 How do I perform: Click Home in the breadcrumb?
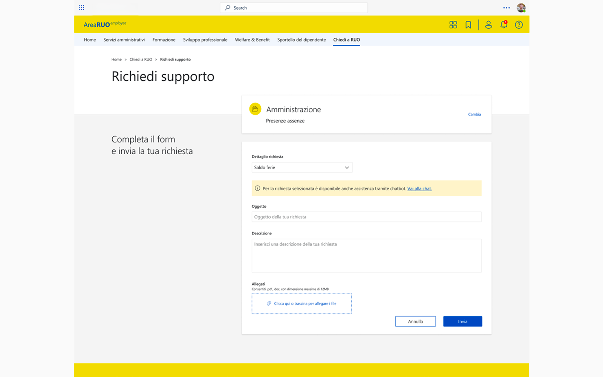(116, 60)
